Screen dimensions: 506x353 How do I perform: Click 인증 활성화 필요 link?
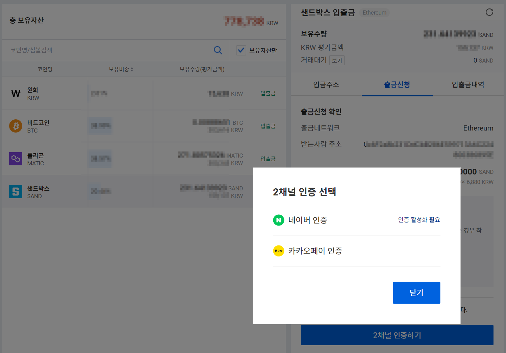click(419, 220)
